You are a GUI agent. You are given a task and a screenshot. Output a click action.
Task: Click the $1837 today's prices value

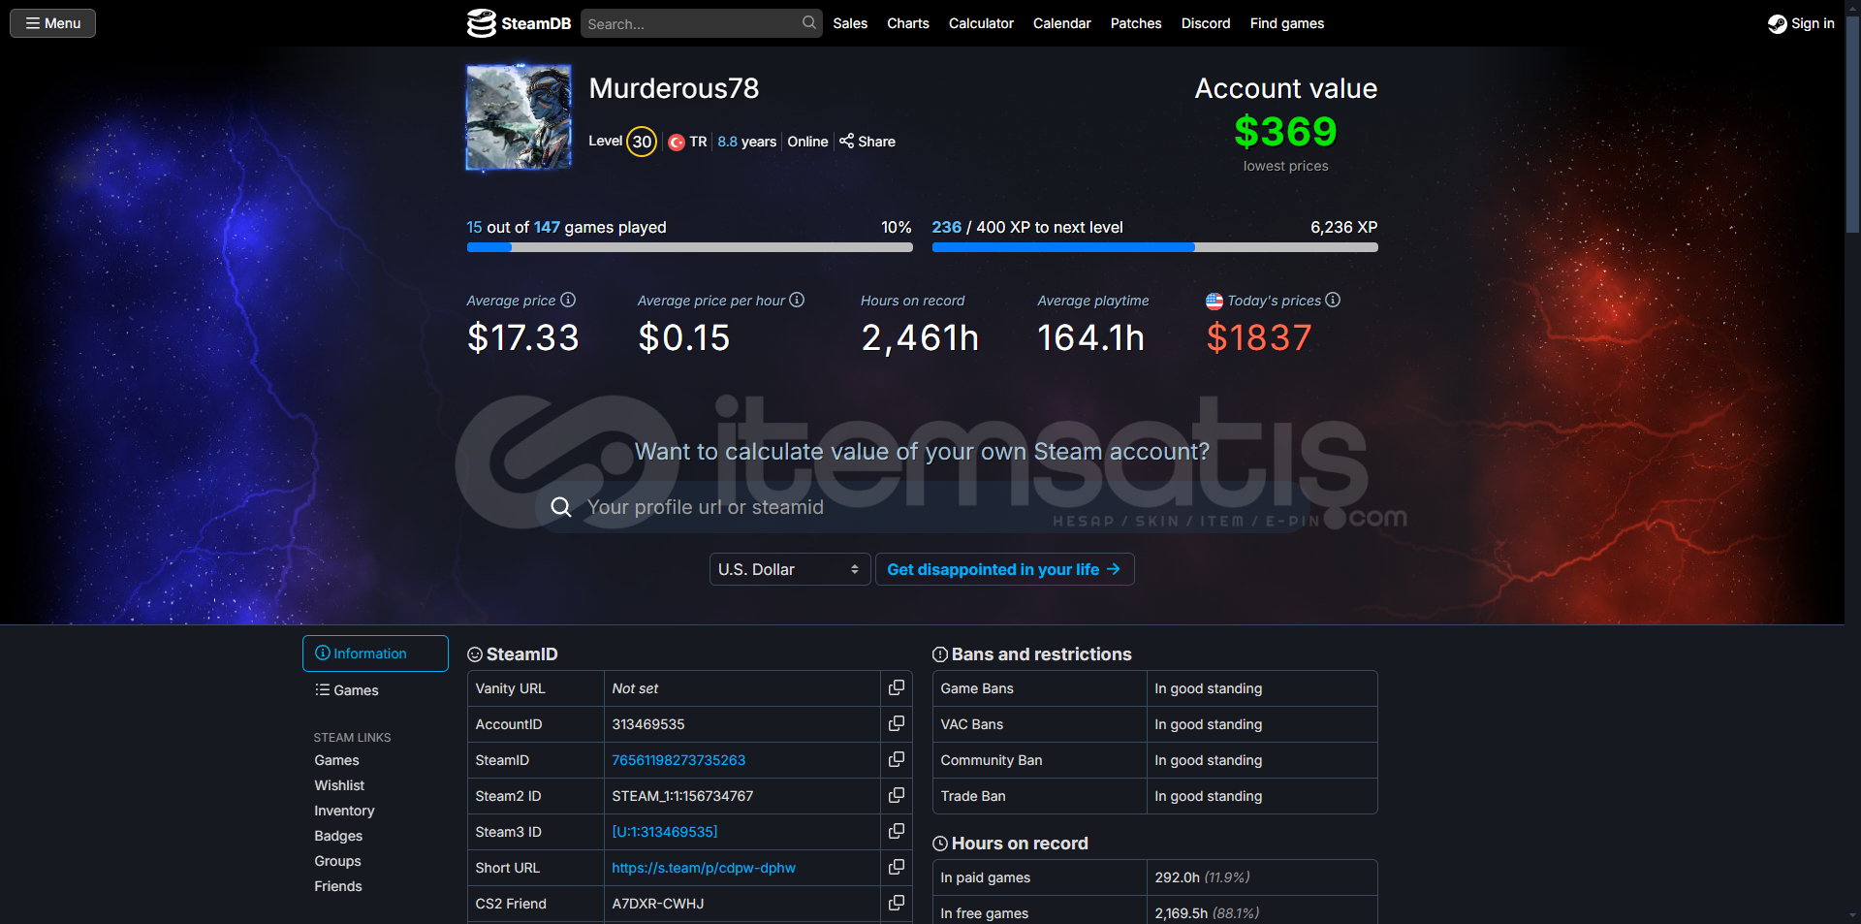[1259, 337]
